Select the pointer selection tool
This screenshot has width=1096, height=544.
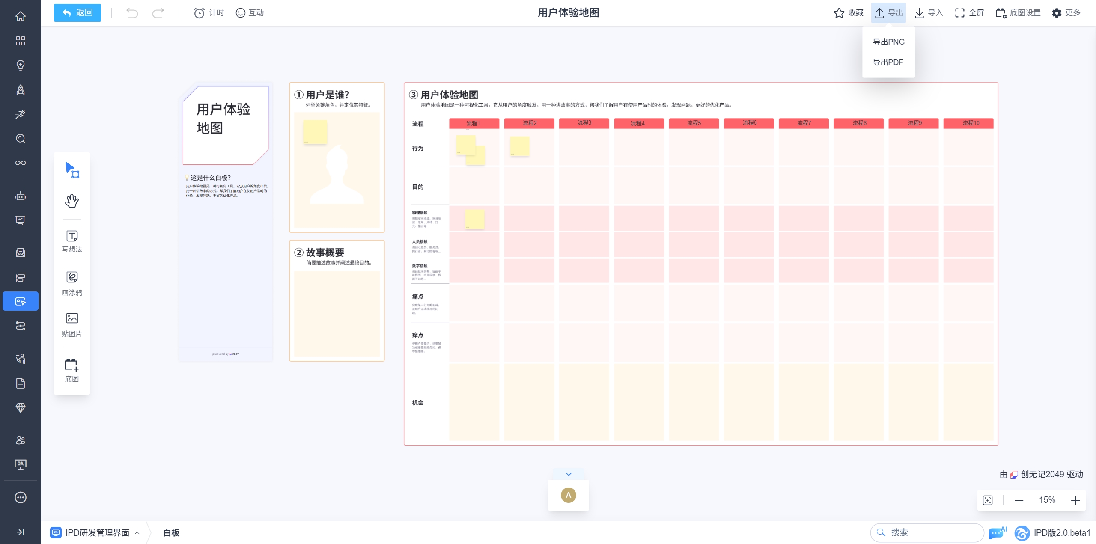[x=71, y=170]
